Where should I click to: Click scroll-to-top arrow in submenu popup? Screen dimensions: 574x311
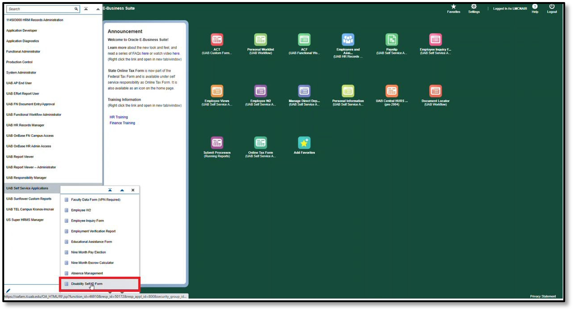(110, 190)
